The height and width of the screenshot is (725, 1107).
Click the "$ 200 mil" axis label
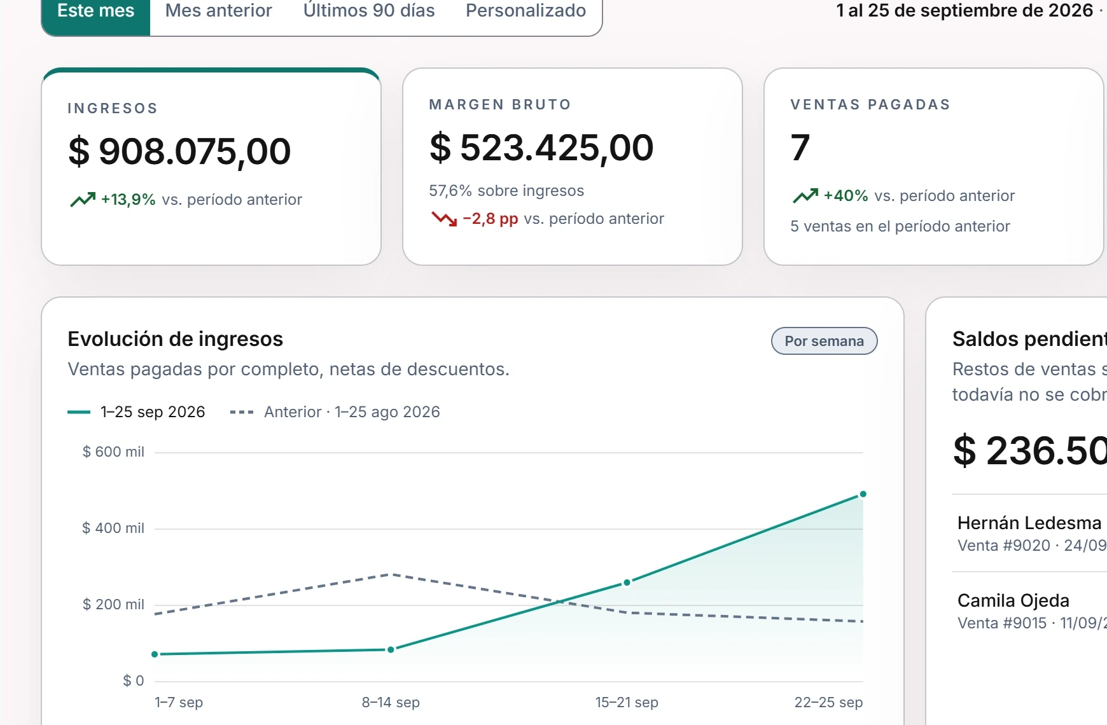coord(113,605)
